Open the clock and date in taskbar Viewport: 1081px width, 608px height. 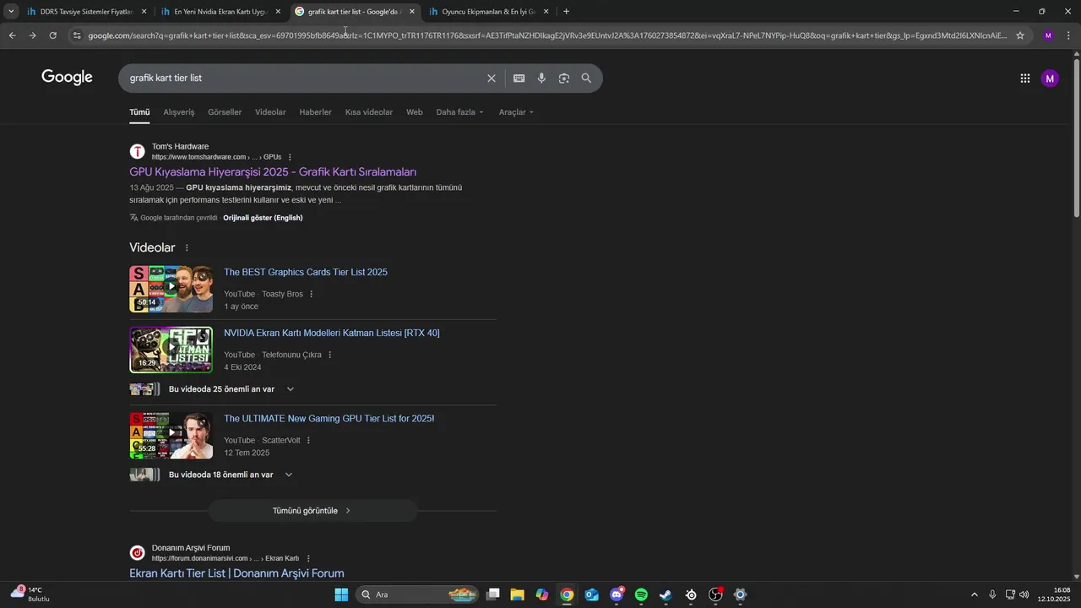[1056, 594]
